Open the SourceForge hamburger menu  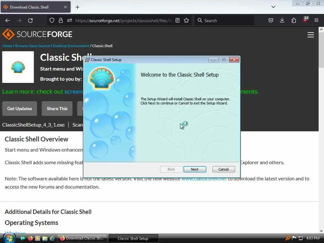(311, 35)
